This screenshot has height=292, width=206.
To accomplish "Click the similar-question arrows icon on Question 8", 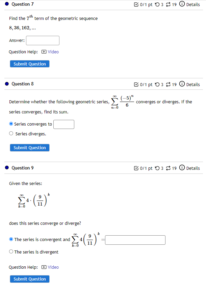I will pos(168,84).
